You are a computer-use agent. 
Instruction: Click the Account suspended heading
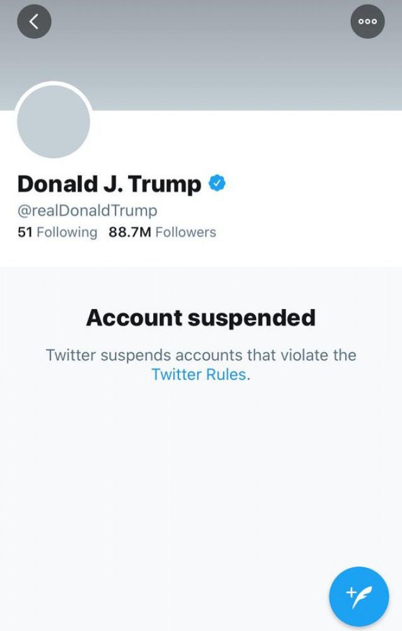(x=201, y=317)
